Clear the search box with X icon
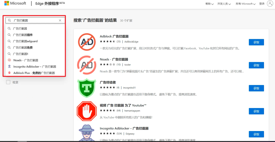The image size is (275, 142). click(60, 21)
